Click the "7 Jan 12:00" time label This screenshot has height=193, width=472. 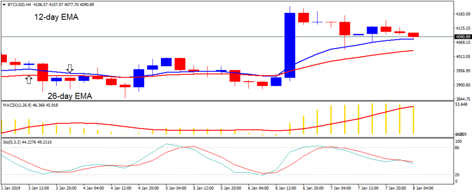tap(368, 188)
